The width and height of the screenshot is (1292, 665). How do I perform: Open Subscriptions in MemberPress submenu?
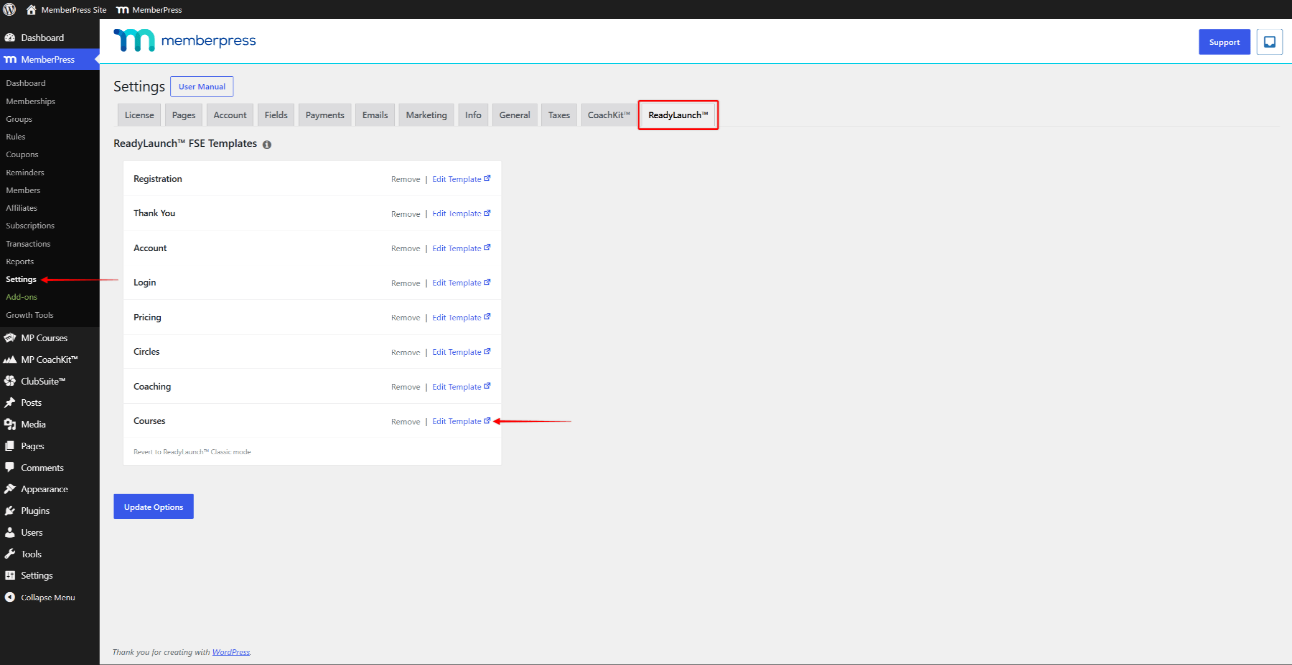30,225
